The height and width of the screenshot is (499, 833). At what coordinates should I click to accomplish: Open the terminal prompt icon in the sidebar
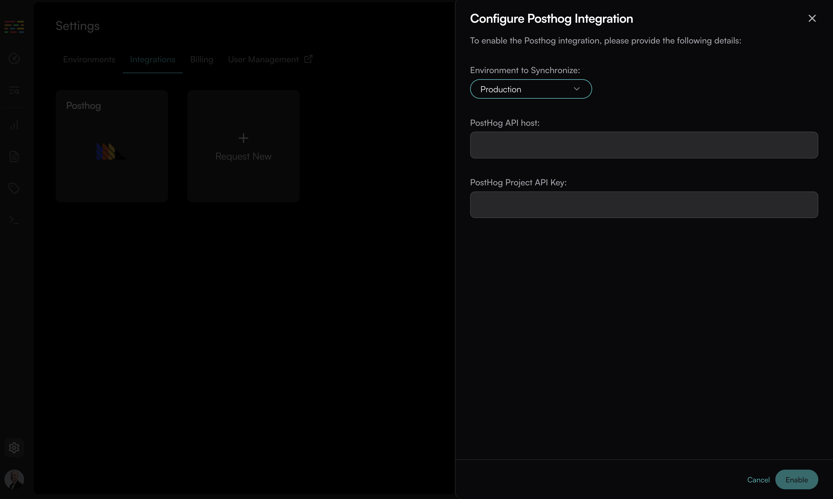point(14,220)
